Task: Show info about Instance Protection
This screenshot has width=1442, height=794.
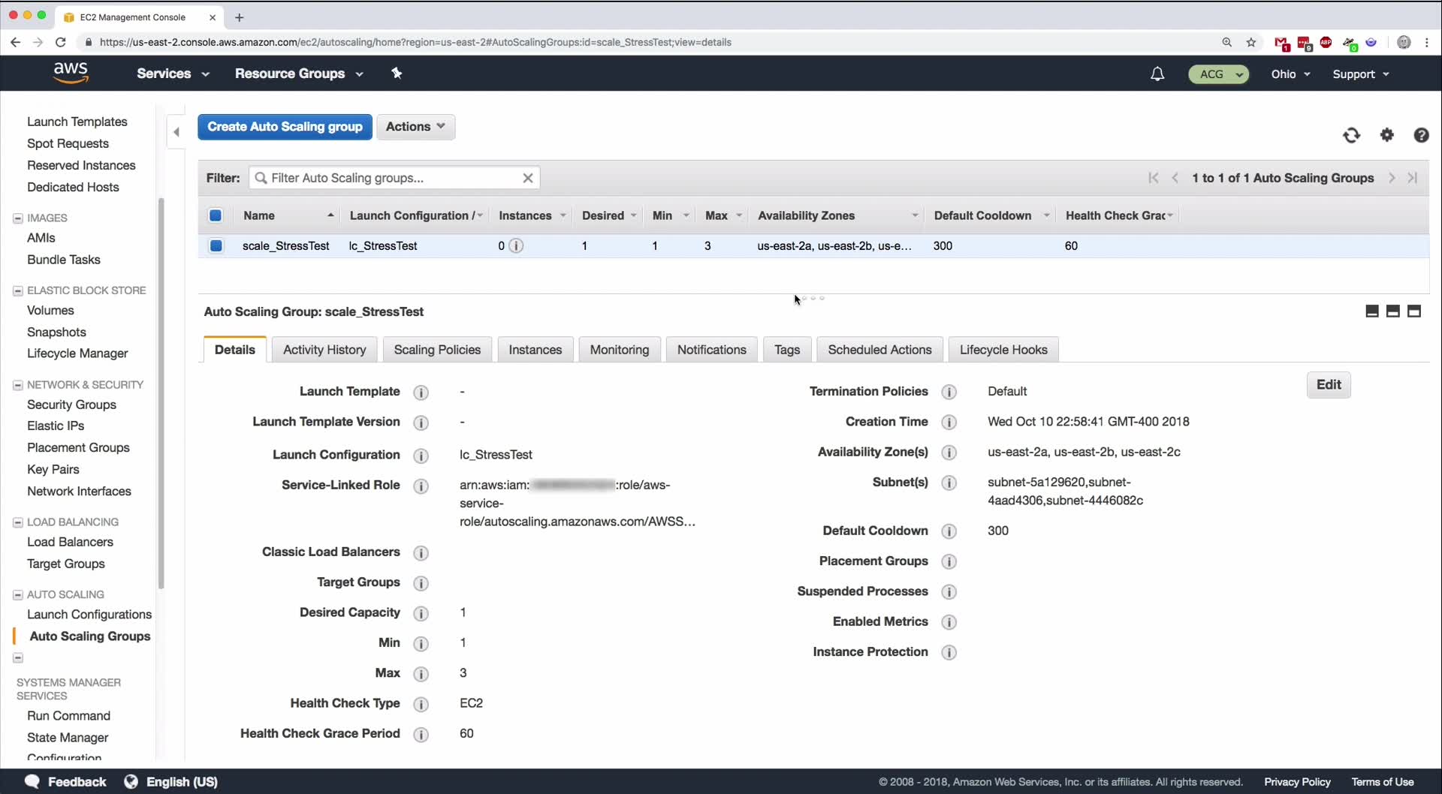Action: pyautogui.click(x=949, y=652)
